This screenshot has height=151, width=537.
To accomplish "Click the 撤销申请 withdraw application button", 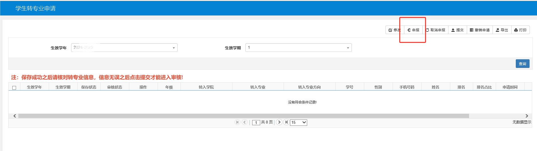I will pyautogui.click(x=480, y=30).
